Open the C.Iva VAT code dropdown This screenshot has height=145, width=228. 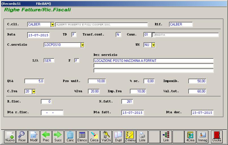[x=33, y=91]
